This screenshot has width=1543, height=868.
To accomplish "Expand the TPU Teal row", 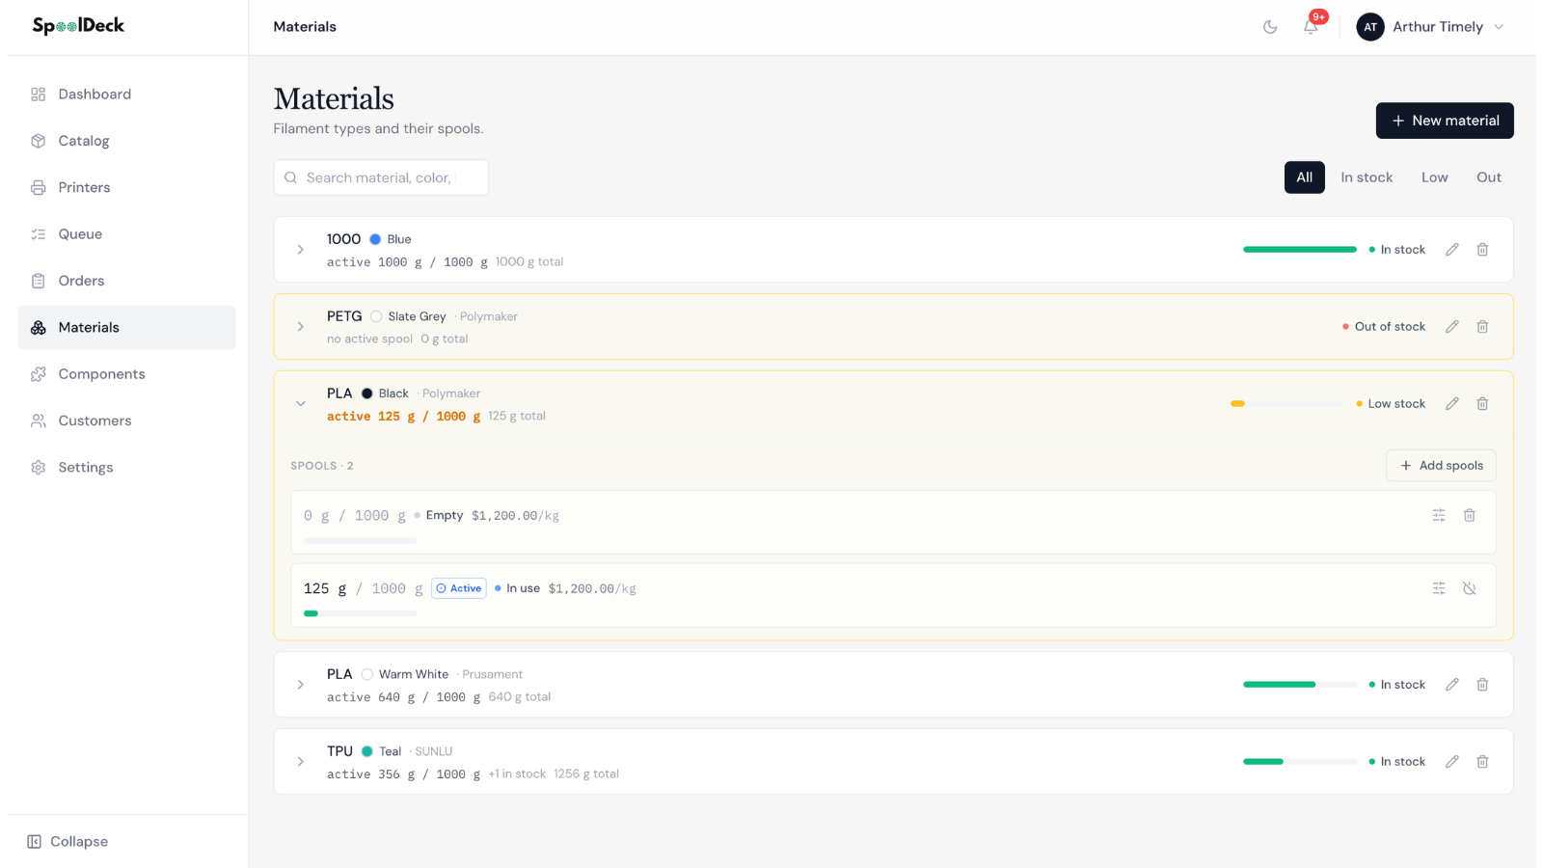I will [301, 762].
